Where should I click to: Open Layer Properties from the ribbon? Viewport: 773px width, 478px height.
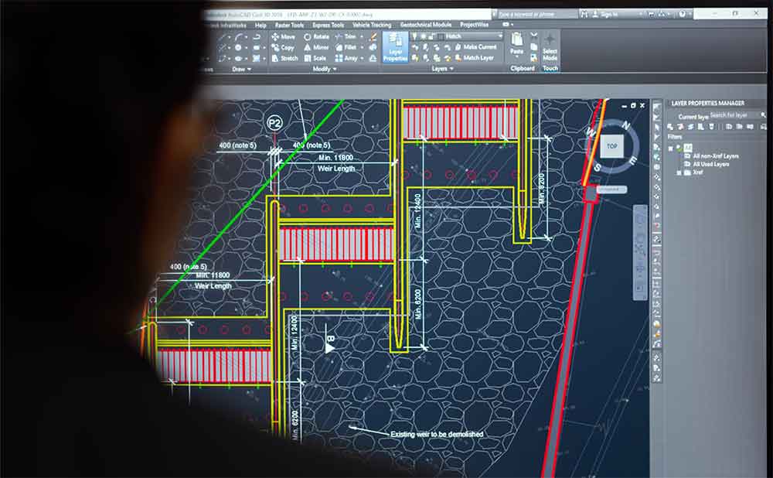pyautogui.click(x=395, y=46)
